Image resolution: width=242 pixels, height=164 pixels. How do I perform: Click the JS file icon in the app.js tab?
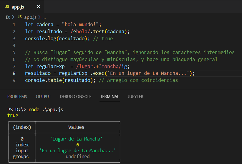[x=7, y=7]
